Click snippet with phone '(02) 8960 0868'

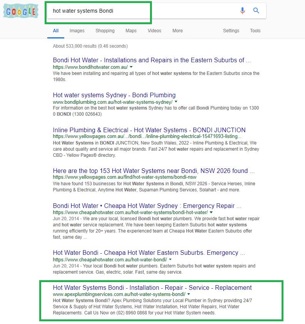[152, 307]
